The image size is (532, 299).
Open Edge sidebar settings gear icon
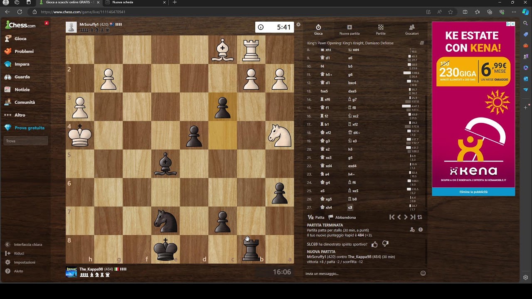coord(525,277)
